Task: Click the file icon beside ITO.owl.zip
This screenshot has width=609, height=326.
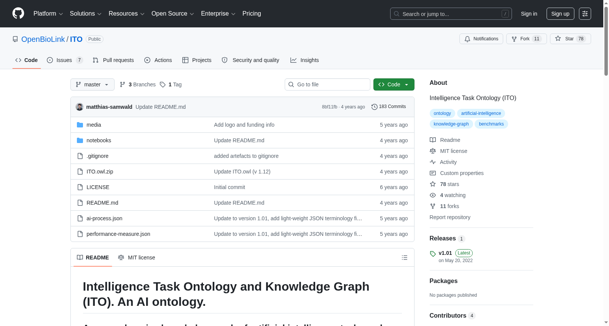Action: tap(80, 172)
